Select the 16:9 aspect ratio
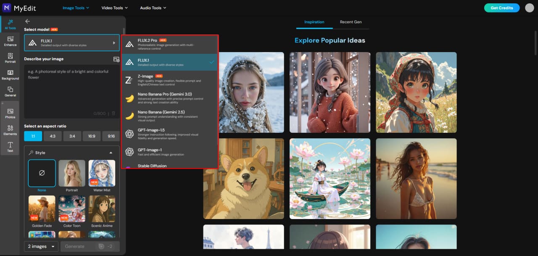The width and height of the screenshot is (538, 256). (92, 136)
